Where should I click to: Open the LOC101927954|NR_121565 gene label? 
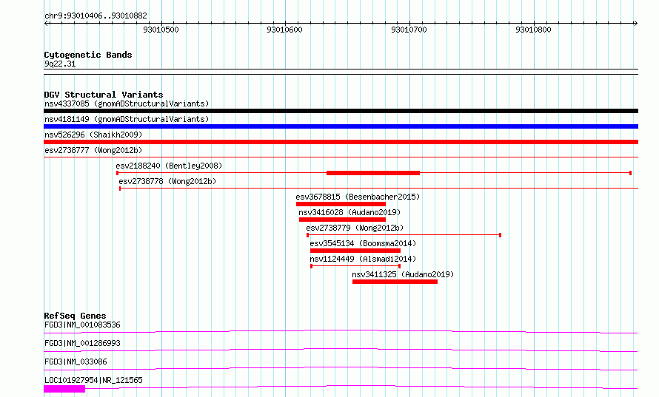(94, 380)
